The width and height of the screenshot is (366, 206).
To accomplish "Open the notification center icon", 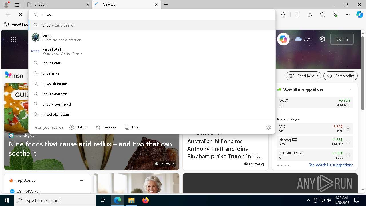I will pos(357,200).
